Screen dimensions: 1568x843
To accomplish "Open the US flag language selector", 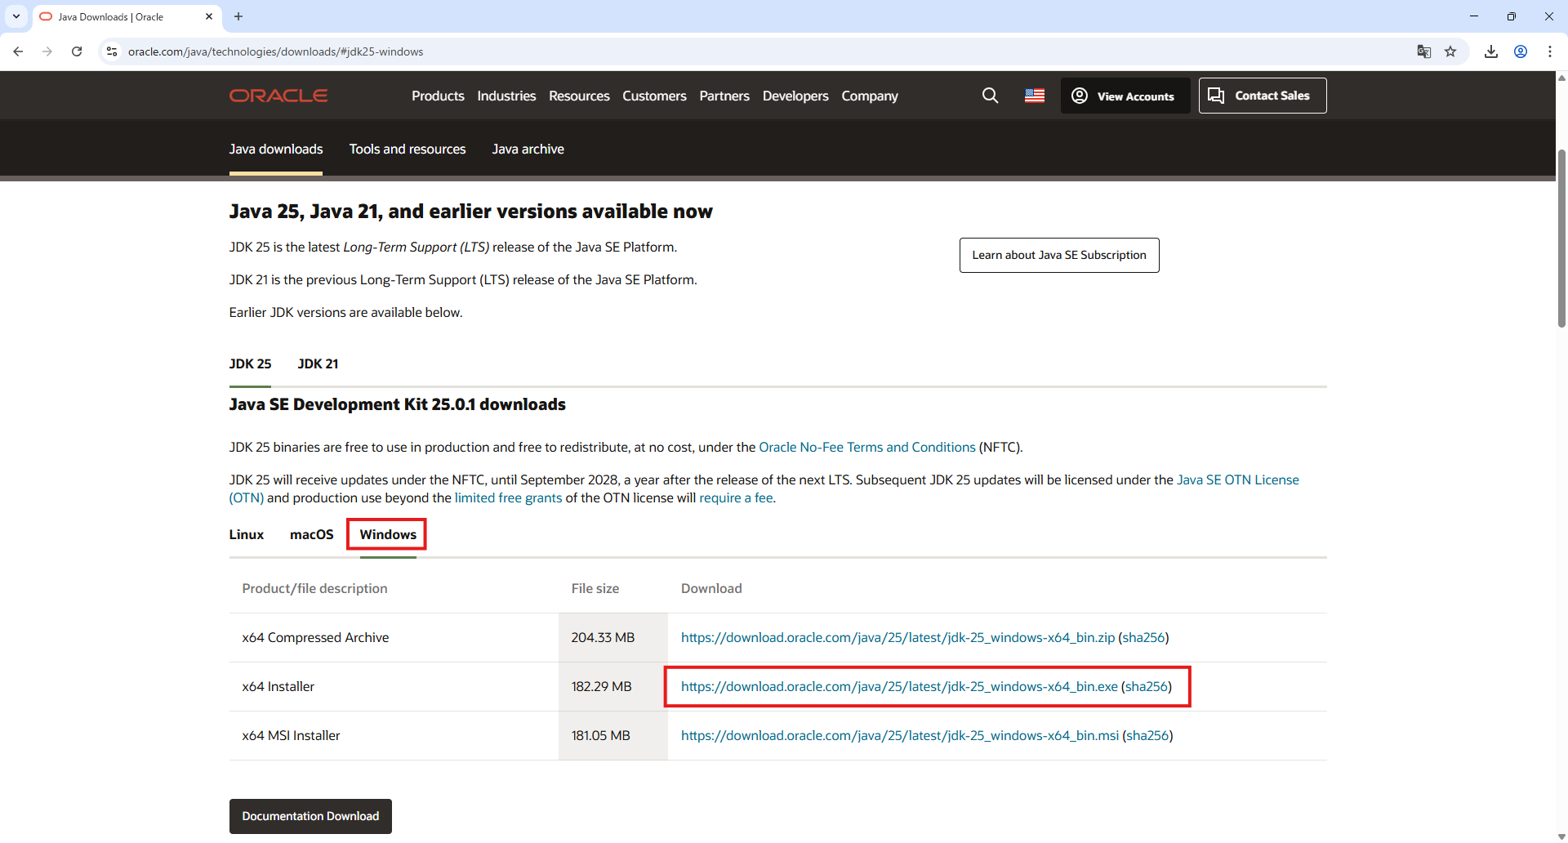I will coord(1034,96).
